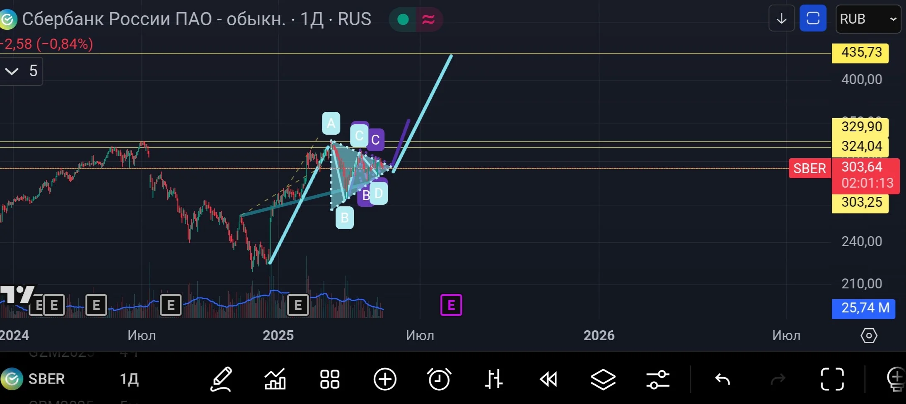Tap the 210,00 price scale value
The width and height of the screenshot is (906, 404).
862,284
